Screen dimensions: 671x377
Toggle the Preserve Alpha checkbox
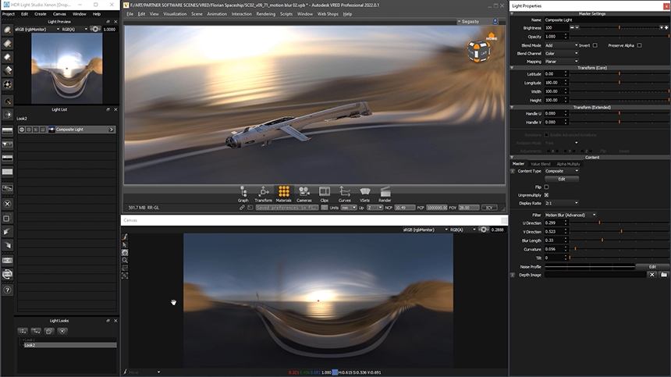click(x=639, y=45)
